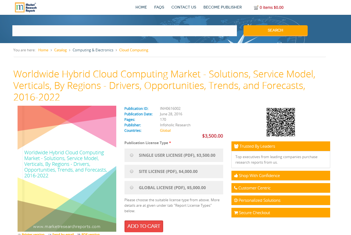Click the publisher name Infoholic Research
Viewport: 351px width, 235px height.
pos(175,125)
